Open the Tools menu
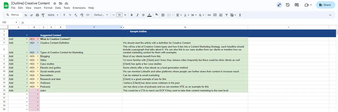Image resolution: width=338 pixels, height=112 pixels. coord(67,8)
